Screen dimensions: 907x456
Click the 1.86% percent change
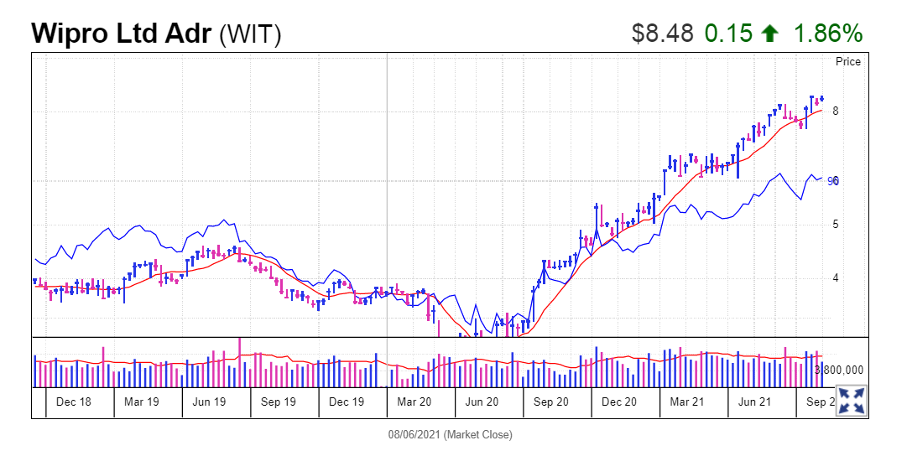coord(828,34)
